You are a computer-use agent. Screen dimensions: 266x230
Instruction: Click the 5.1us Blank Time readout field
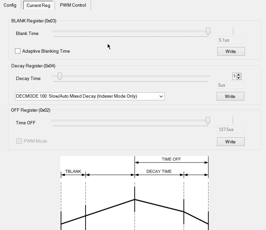(x=231, y=40)
